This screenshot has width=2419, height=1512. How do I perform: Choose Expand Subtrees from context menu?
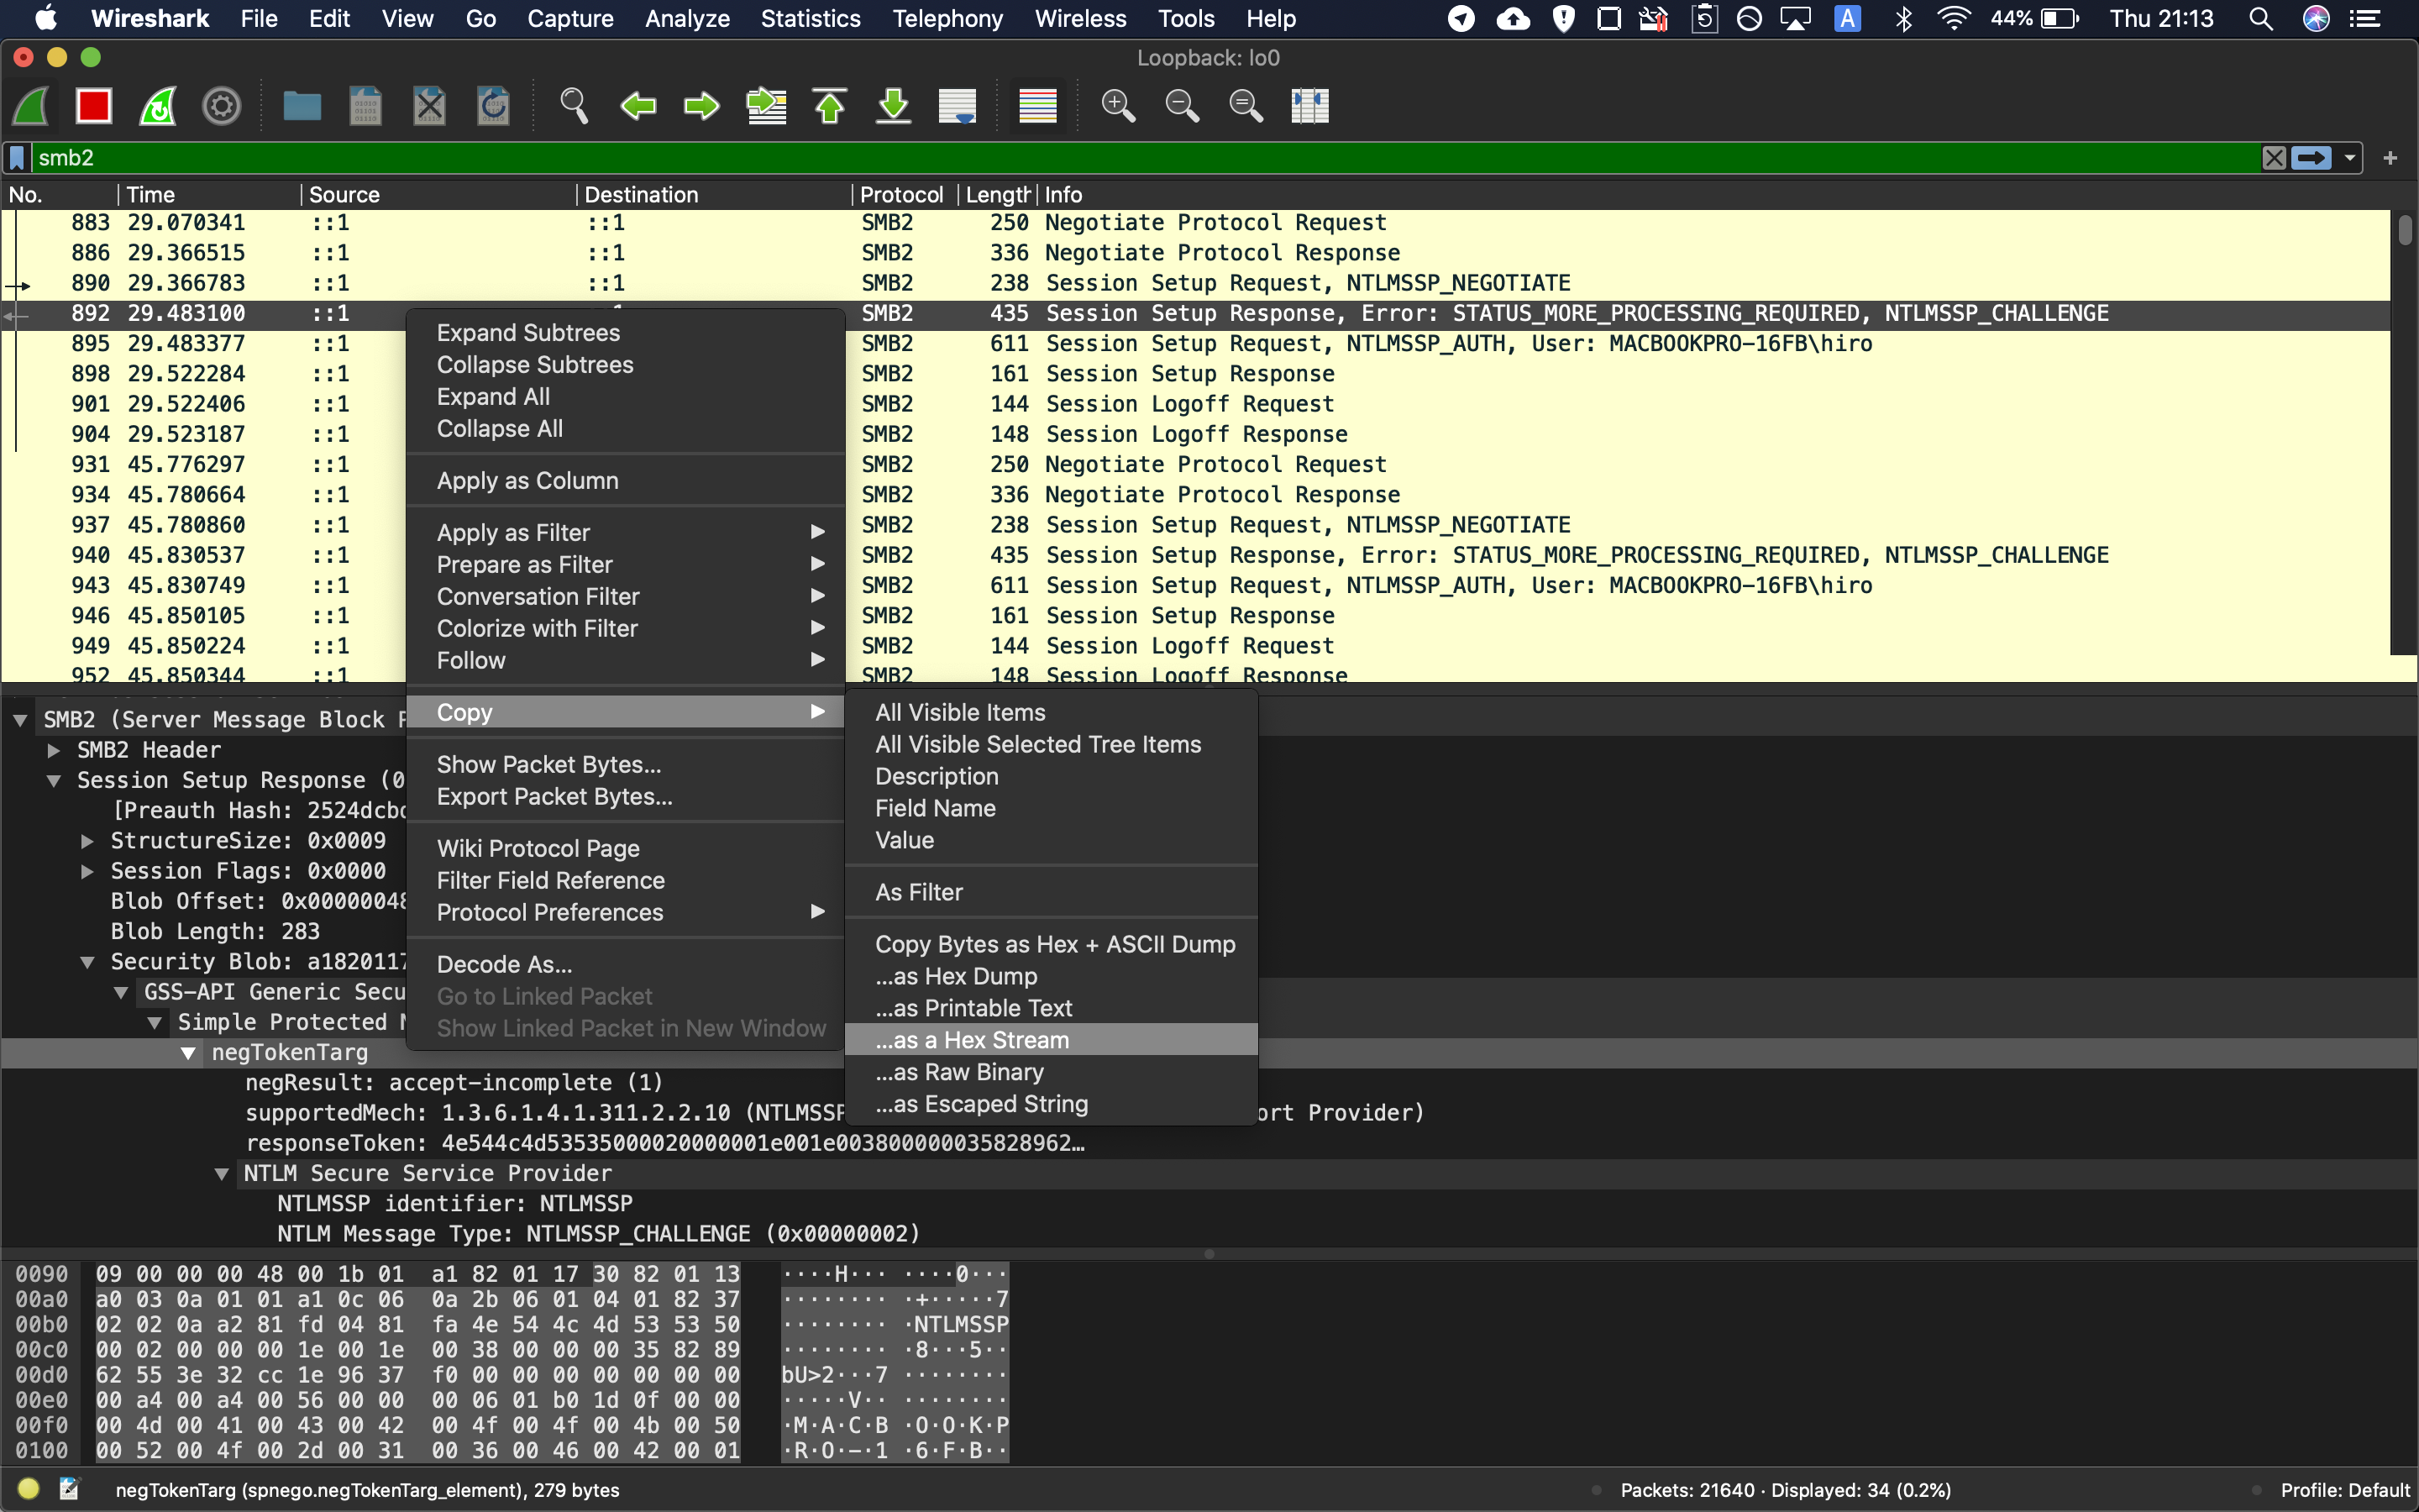tap(626, 333)
